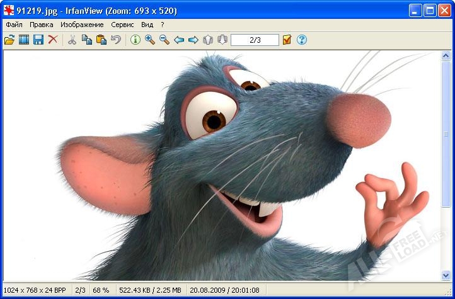Delete the file using the red X icon

pyautogui.click(x=53, y=40)
